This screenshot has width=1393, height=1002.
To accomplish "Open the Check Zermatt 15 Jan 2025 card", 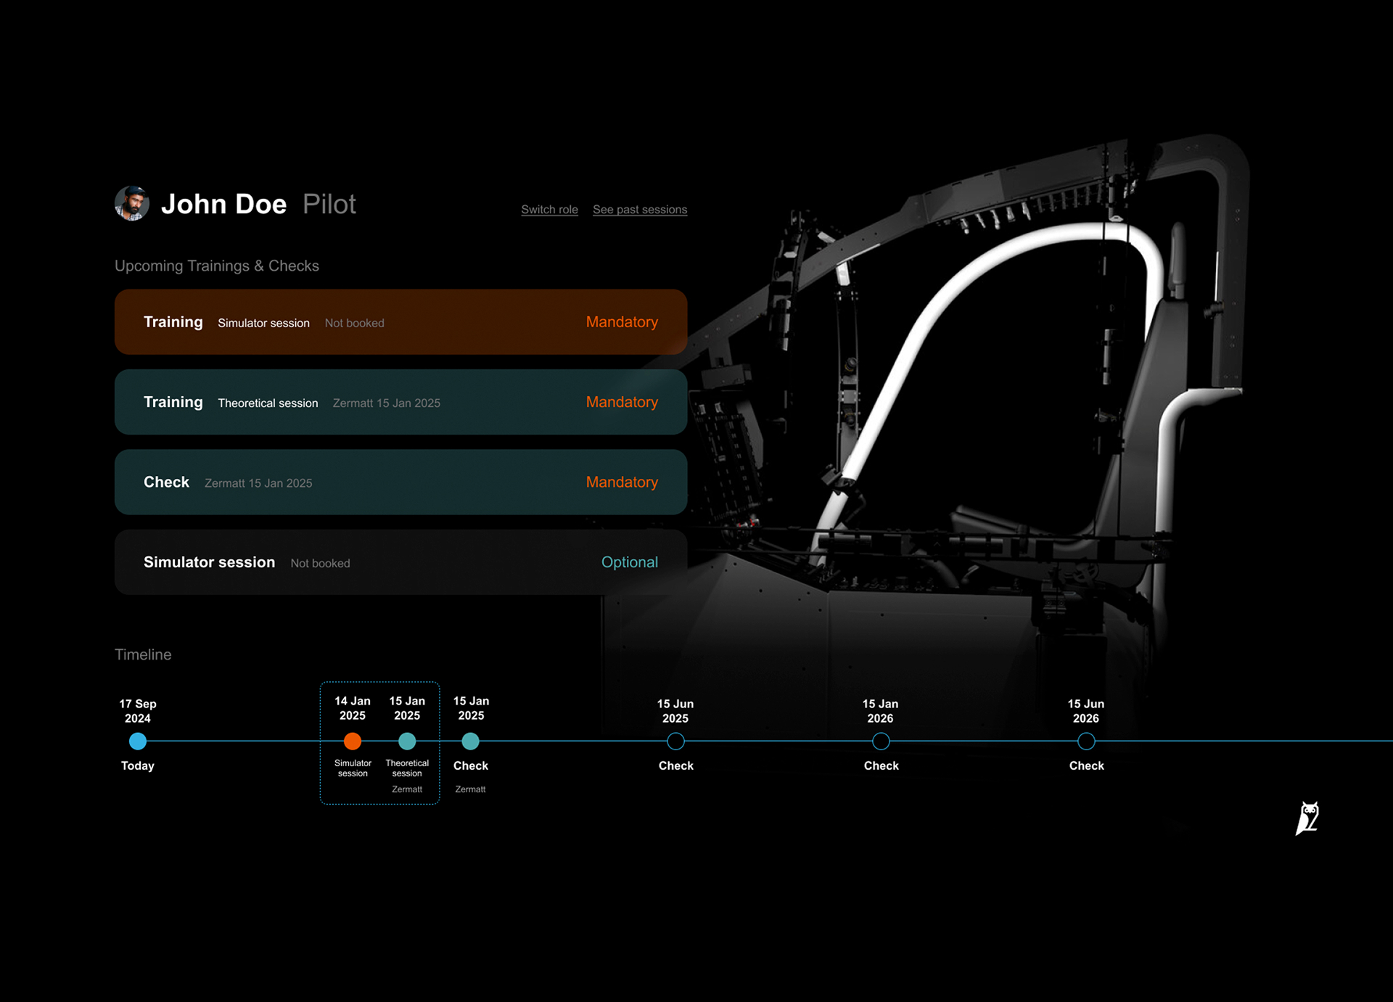I will (x=400, y=482).
